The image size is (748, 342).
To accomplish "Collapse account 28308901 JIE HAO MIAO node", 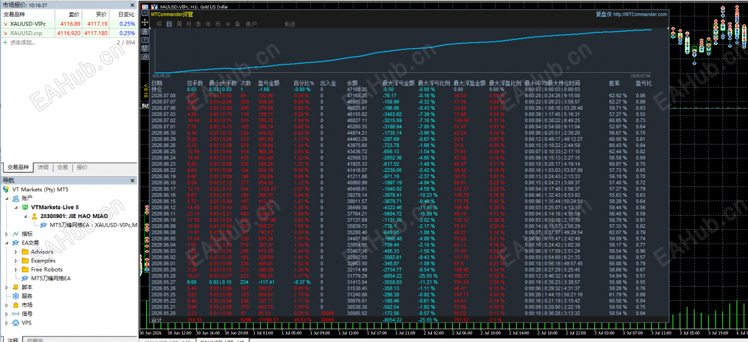I will [x=25, y=216].
